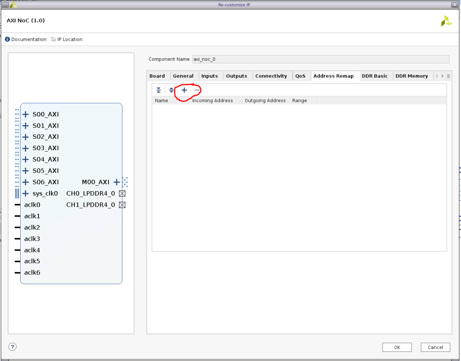The height and width of the screenshot is (361, 461).
Task: Expand the sys_clk0 interface pin
Action: 25,193
